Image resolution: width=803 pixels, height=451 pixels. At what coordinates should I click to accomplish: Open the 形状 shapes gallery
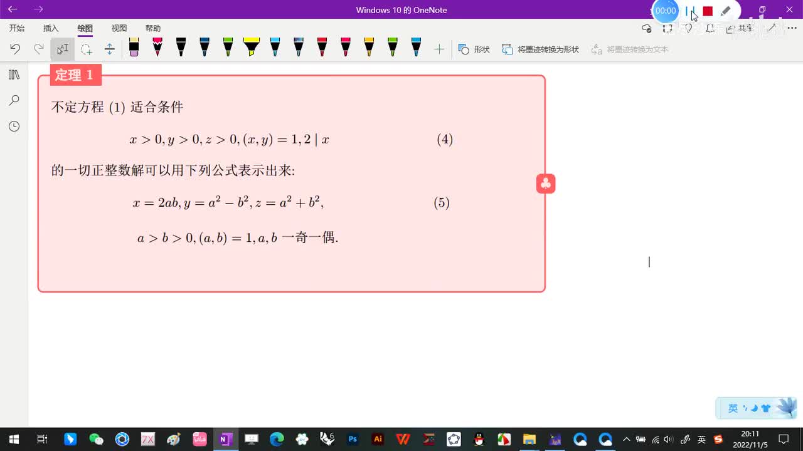point(474,49)
